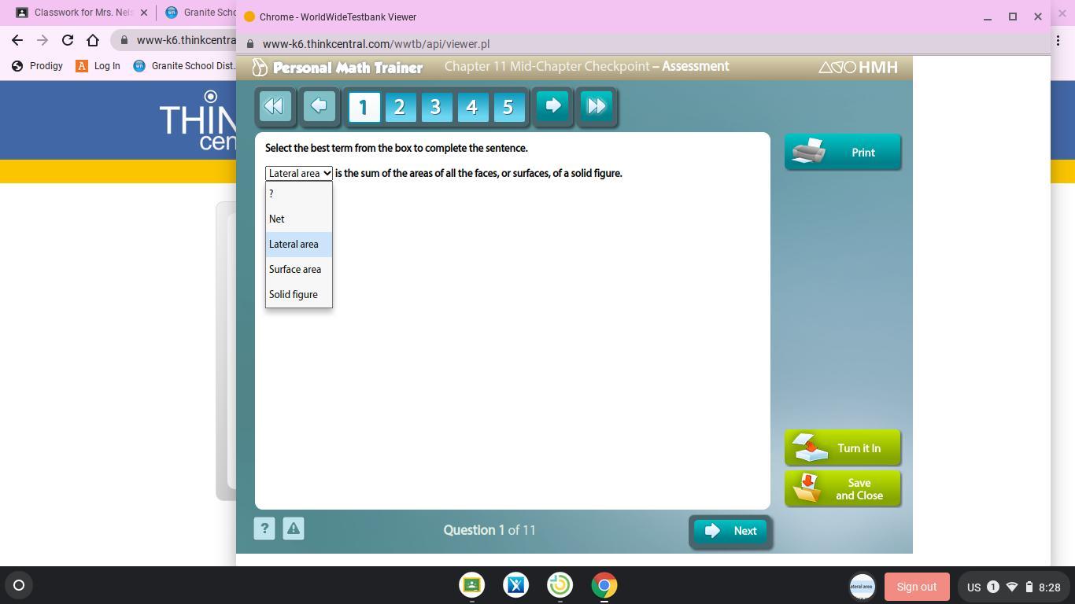Close the WorldWideTestbank Viewer window
Screen dimensions: 1075x604
tap(1038, 17)
